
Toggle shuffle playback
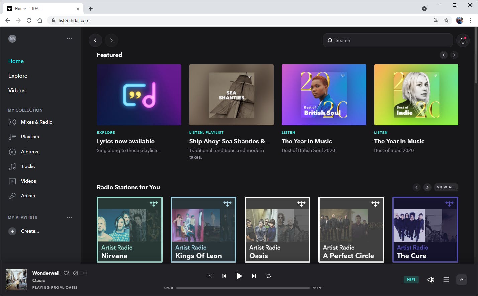(x=210, y=276)
